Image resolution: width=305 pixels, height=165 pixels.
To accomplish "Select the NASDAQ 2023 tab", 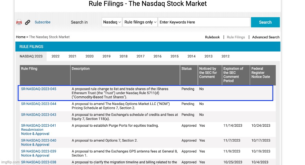I will [x=31, y=56].
